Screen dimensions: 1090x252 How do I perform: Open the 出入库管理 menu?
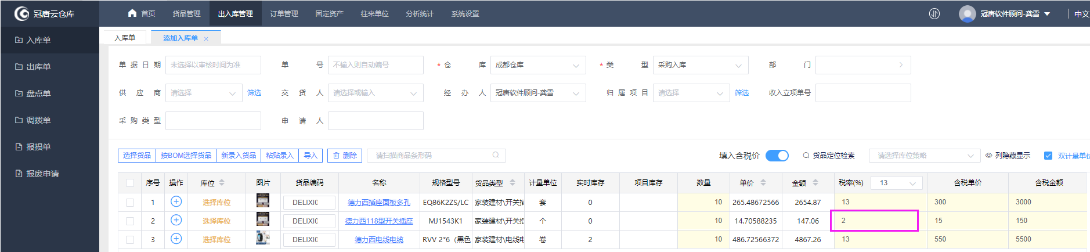(235, 13)
